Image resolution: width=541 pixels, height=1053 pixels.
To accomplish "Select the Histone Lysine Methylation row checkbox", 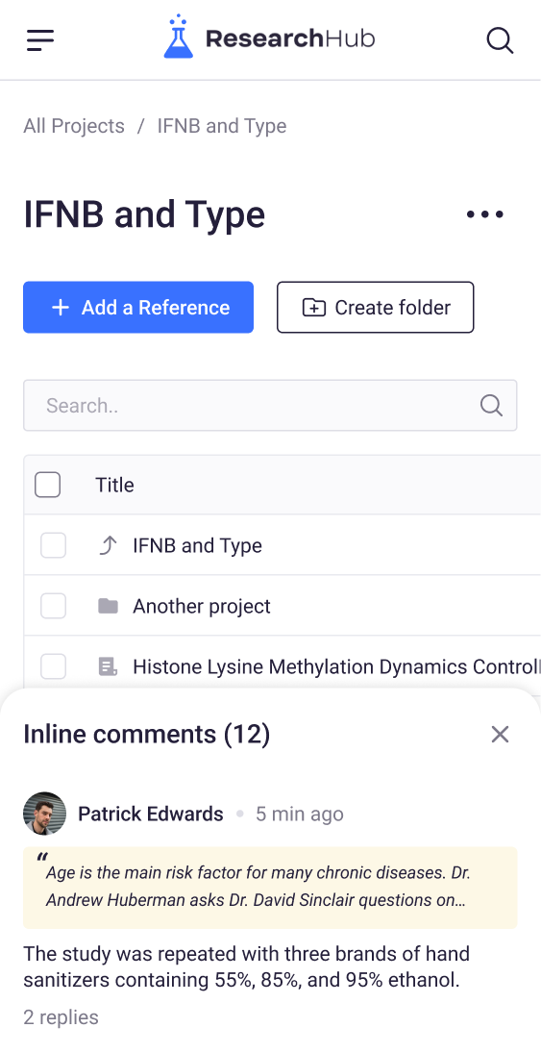I will 53,666.
